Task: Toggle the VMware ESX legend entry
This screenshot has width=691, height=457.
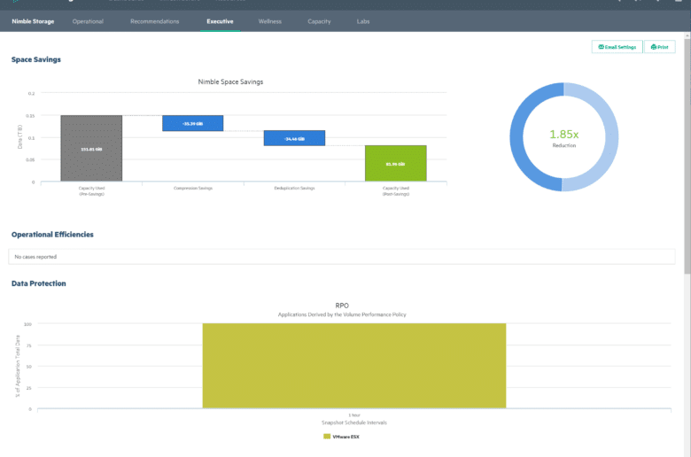Action: pyautogui.click(x=342, y=437)
